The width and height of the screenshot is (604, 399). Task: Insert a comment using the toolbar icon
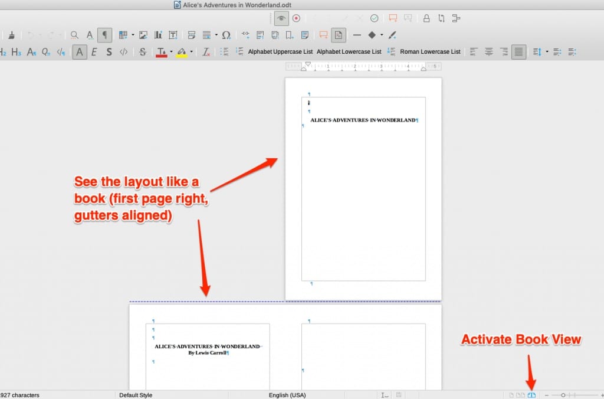click(323, 34)
